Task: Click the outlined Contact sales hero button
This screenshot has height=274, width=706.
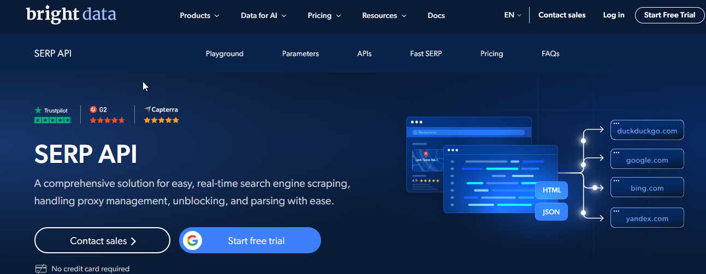Action: [x=102, y=241]
